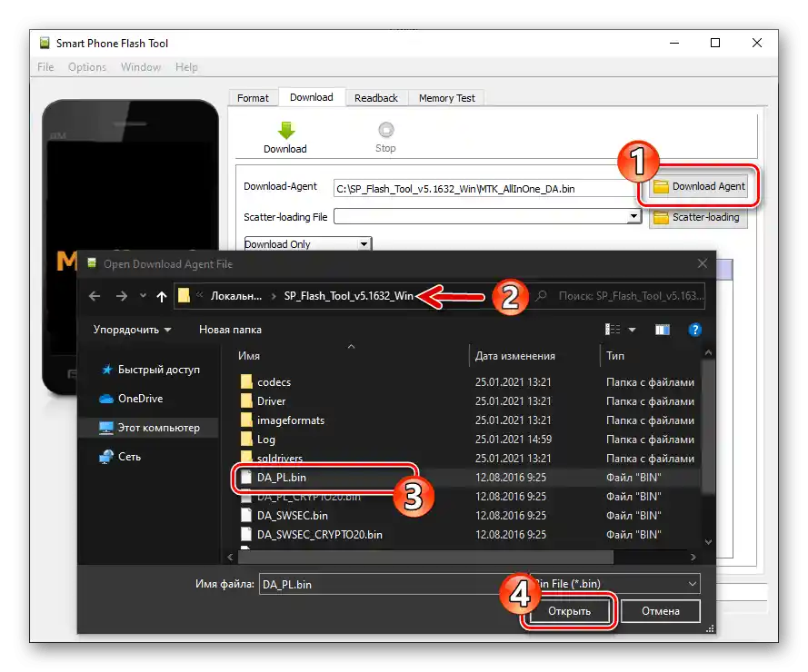Click the Имя файла input field
This screenshot has height=672, width=808.
click(394, 584)
